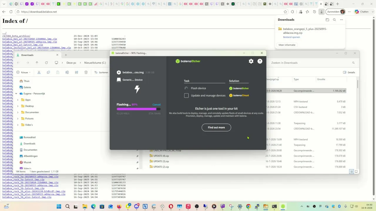Open Edge extensions puzzle icon
This screenshot has width=376, height=211.
pyautogui.click(x=292, y=12)
